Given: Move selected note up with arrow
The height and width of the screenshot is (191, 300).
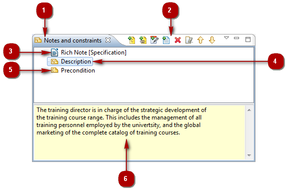Looking at the screenshot, I should 200,40.
